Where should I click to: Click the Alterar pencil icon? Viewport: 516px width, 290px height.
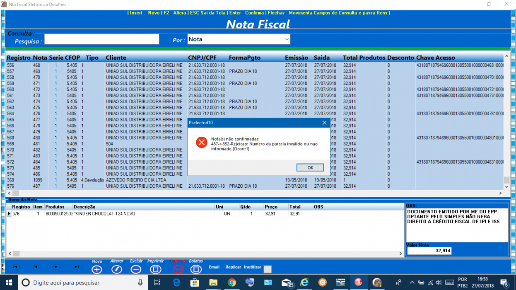pyautogui.click(x=117, y=269)
